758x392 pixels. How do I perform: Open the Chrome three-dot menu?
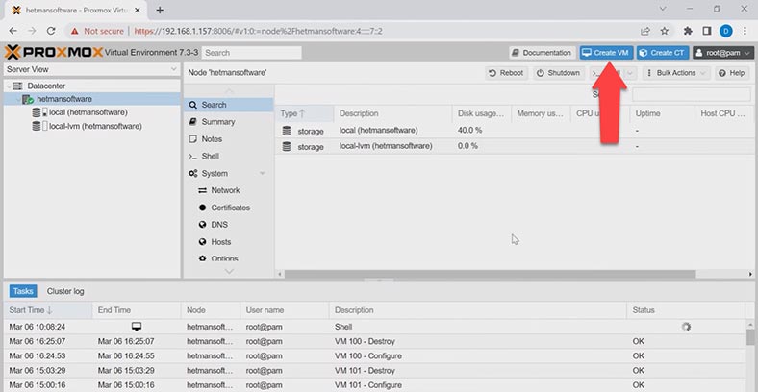745,31
